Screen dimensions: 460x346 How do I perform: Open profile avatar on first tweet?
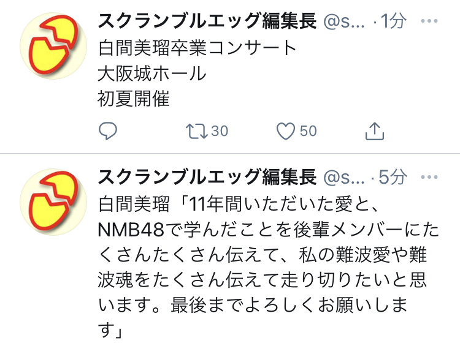click(x=53, y=46)
